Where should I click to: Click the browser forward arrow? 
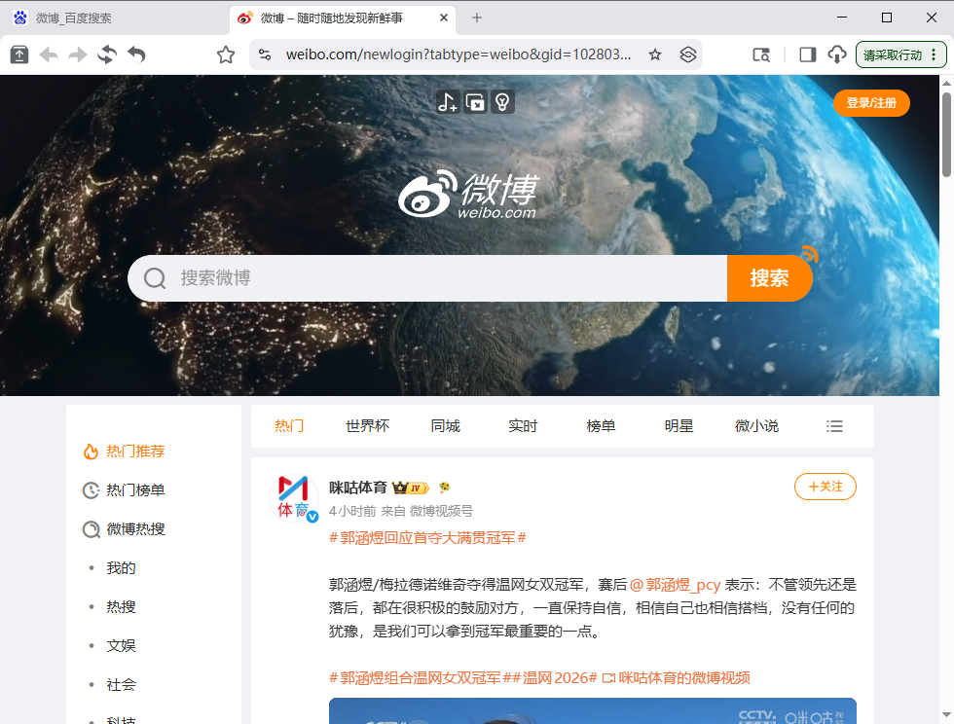[x=77, y=54]
